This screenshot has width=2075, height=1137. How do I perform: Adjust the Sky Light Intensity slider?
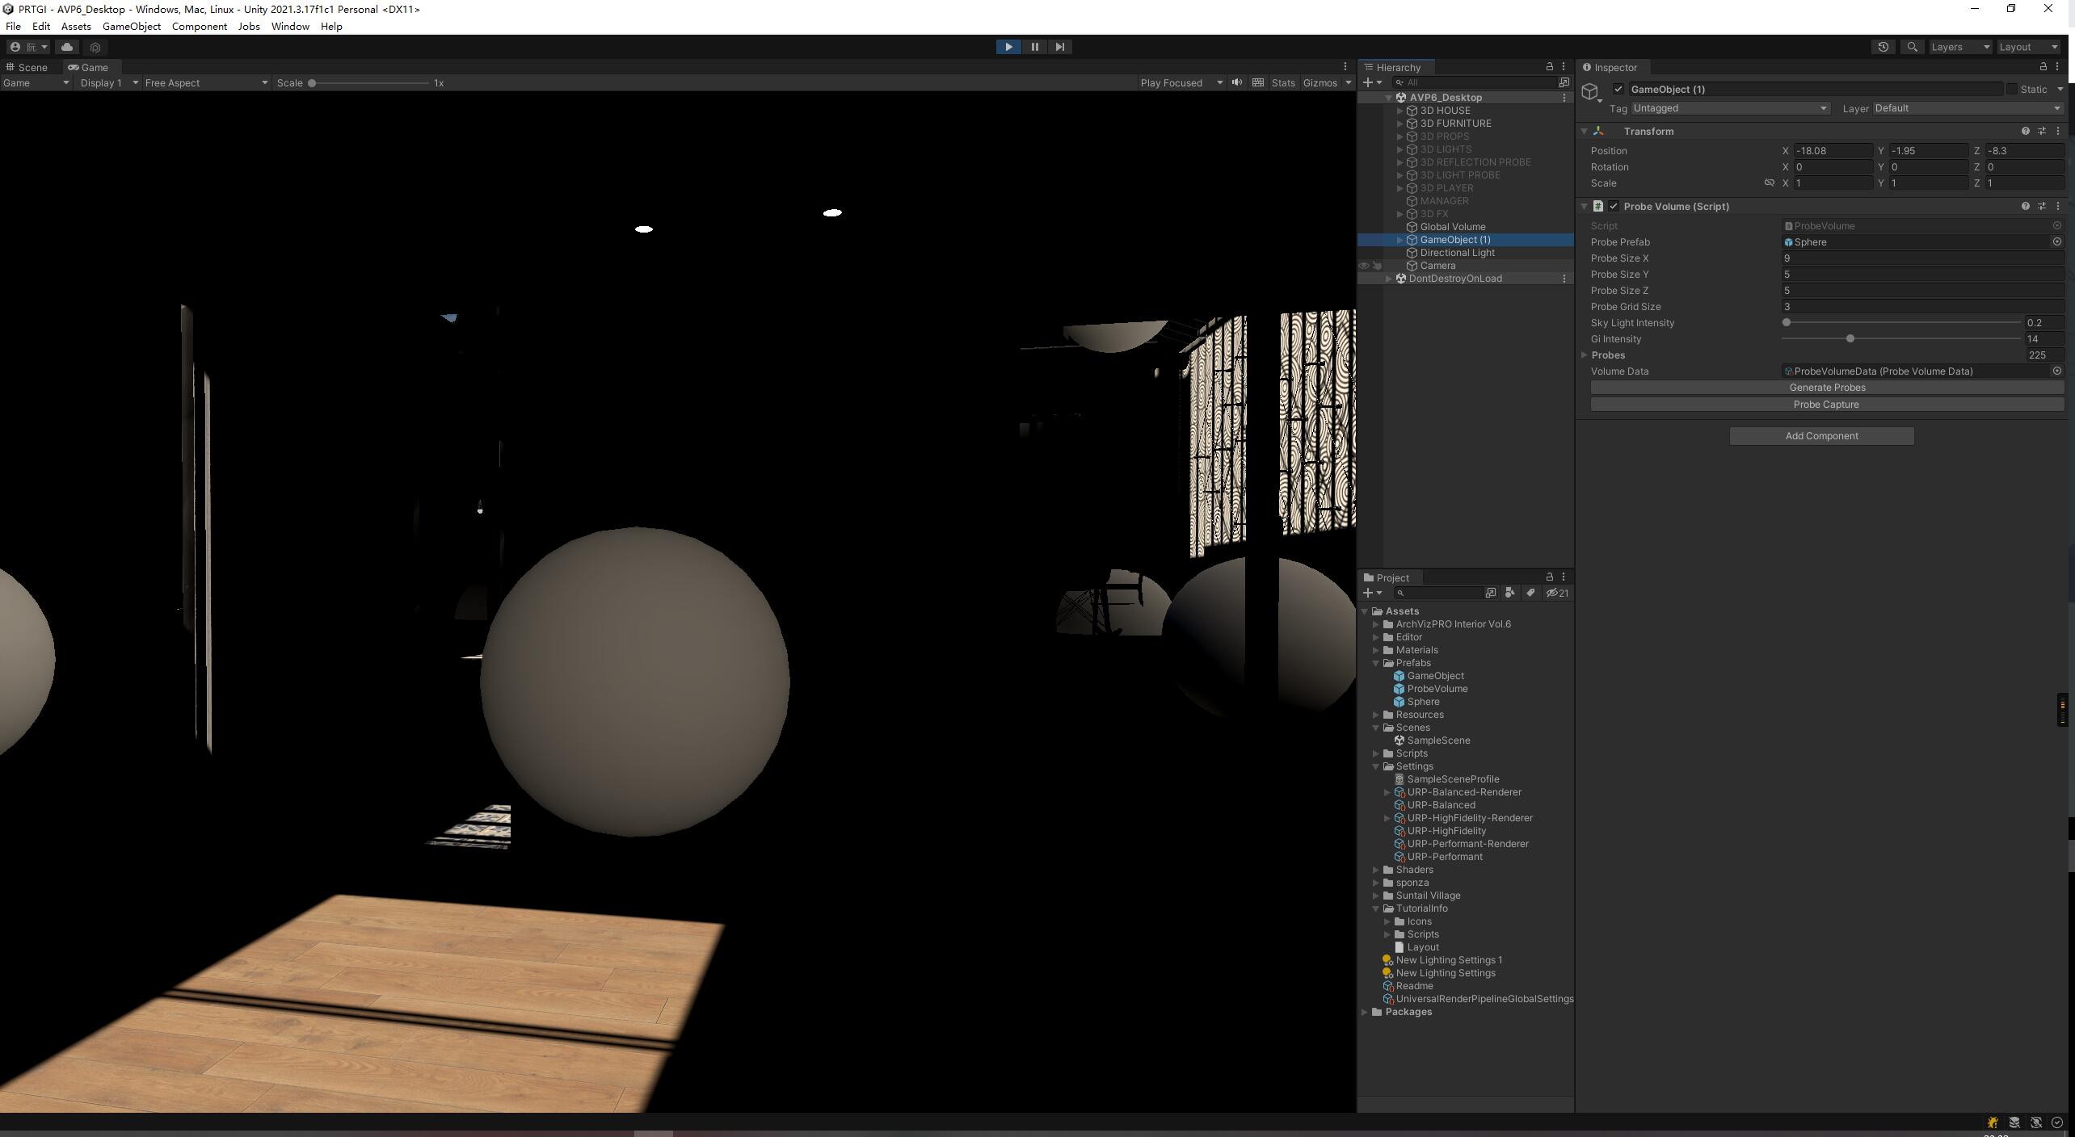point(1901,322)
